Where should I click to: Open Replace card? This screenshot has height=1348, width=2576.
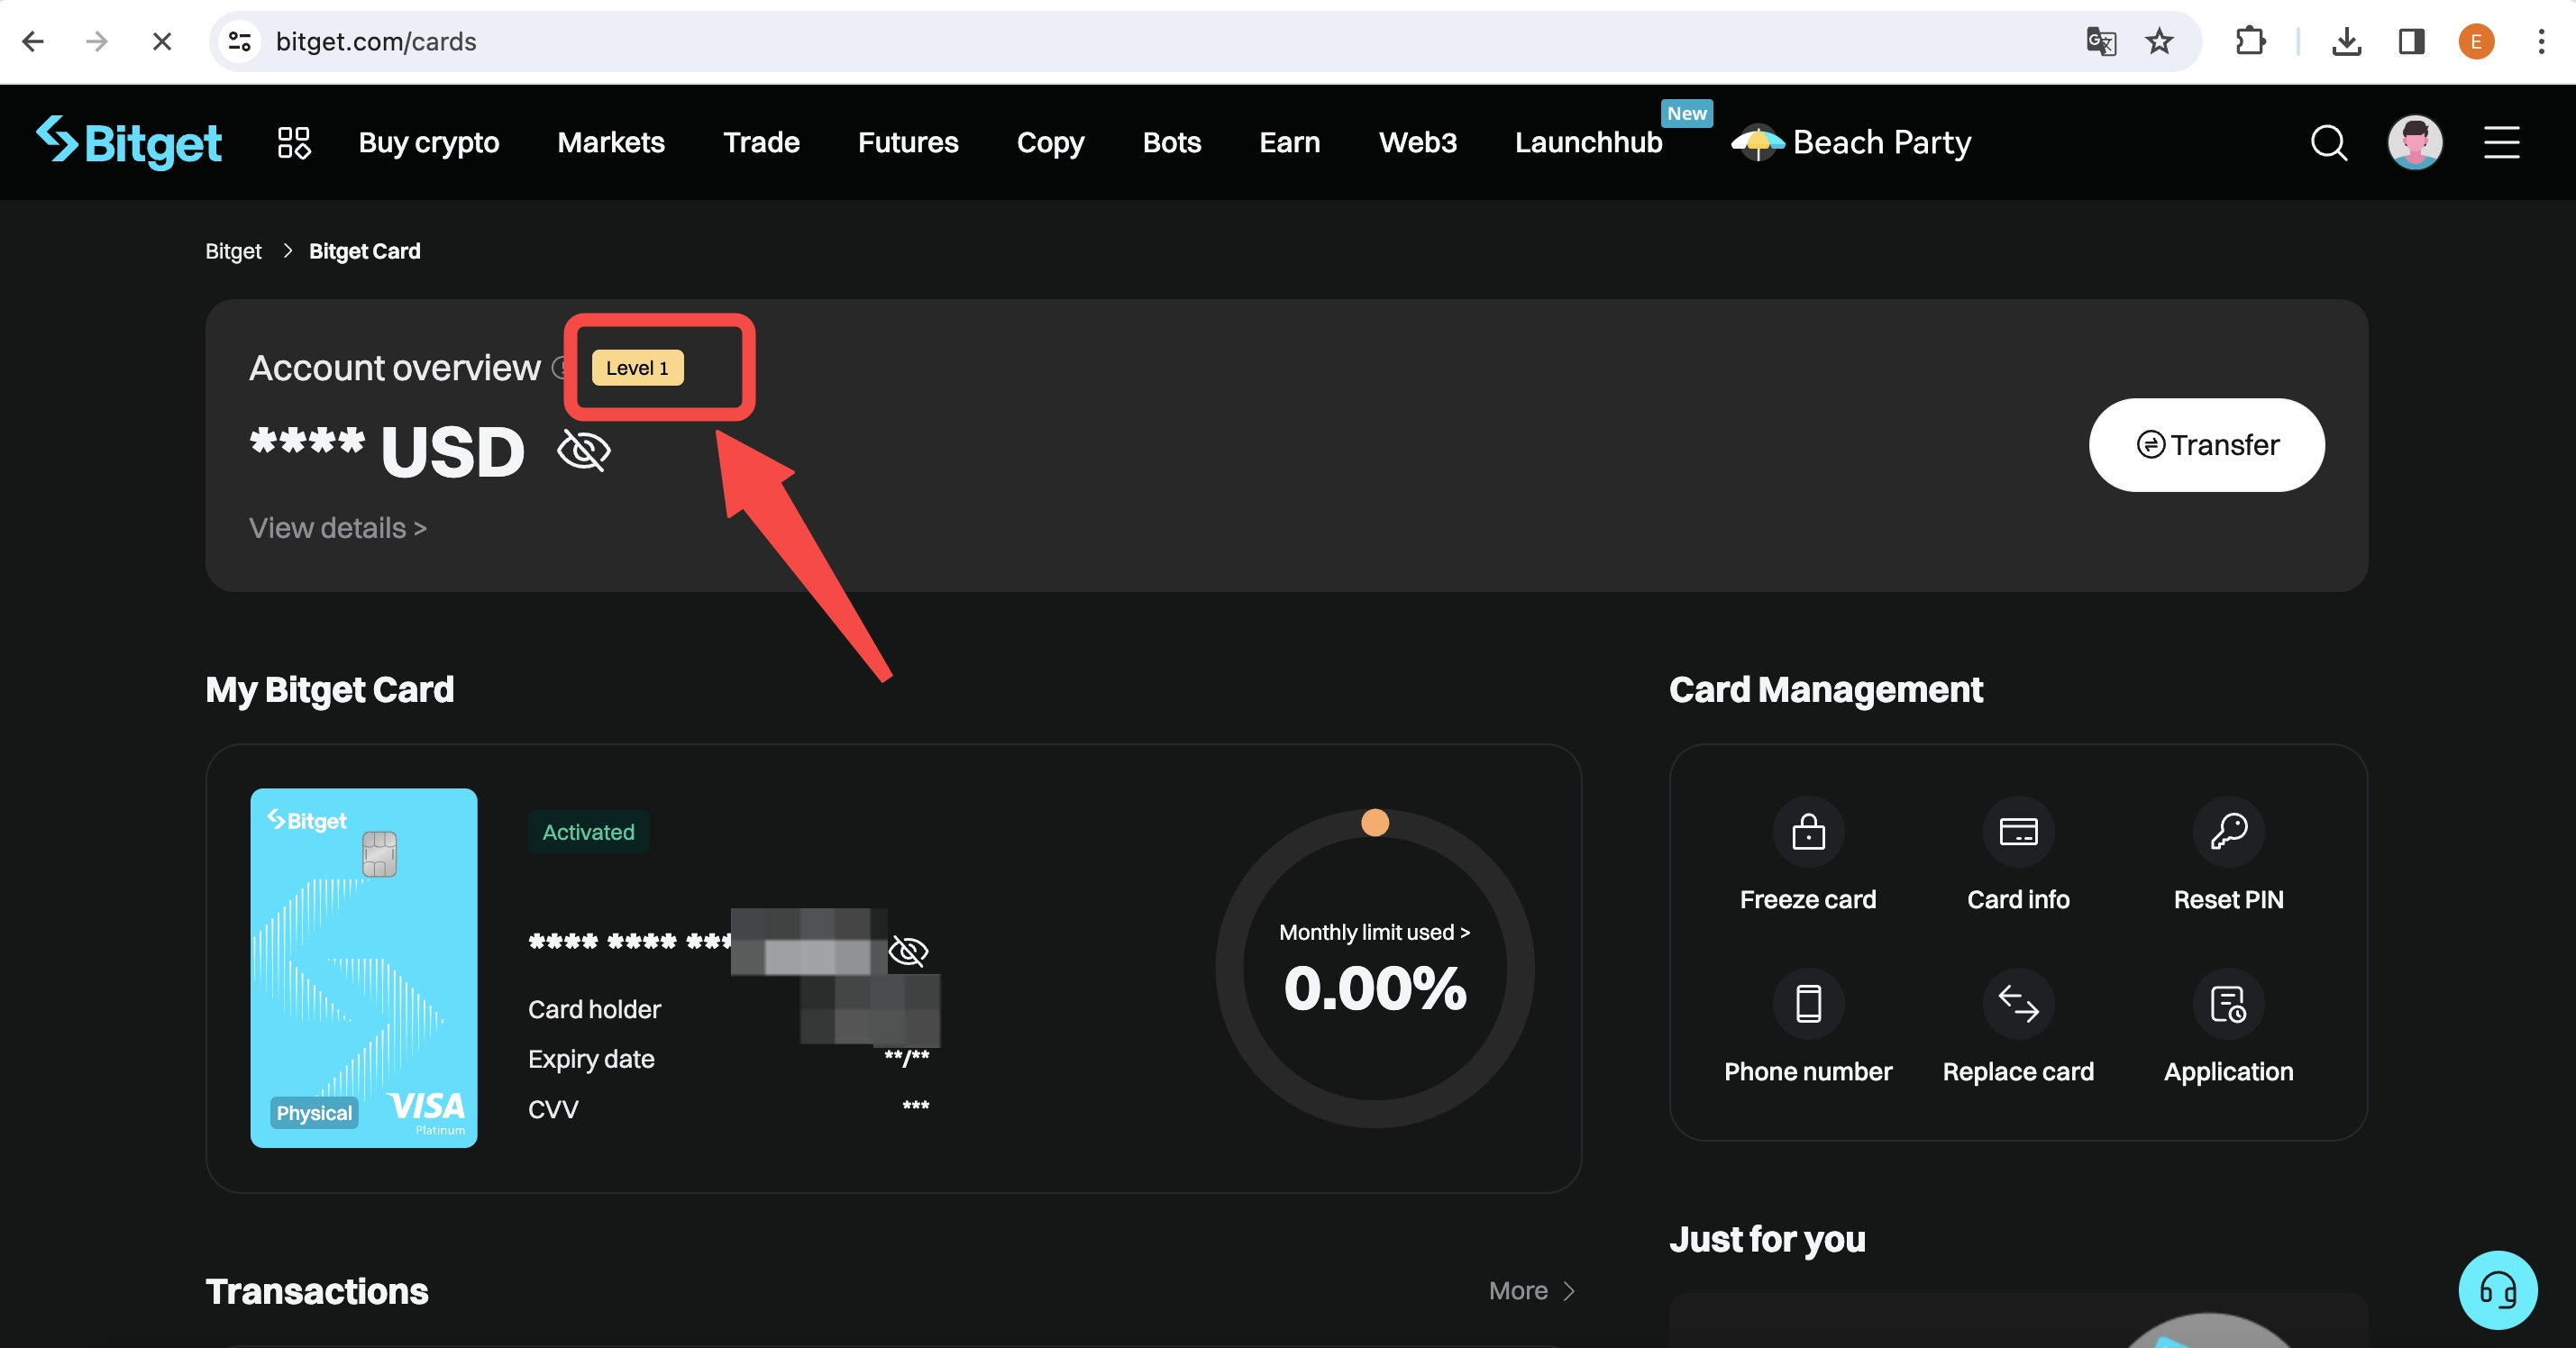[2018, 1005]
